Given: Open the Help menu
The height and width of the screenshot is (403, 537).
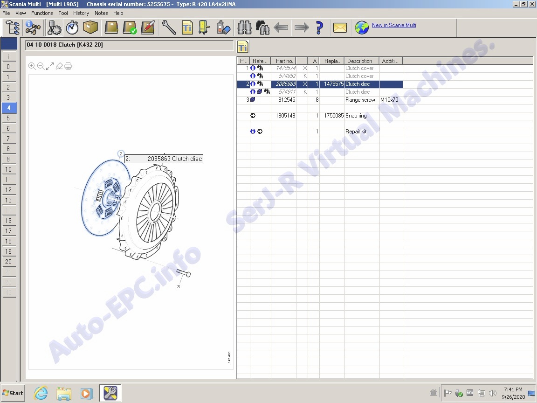Looking at the screenshot, I should (118, 13).
